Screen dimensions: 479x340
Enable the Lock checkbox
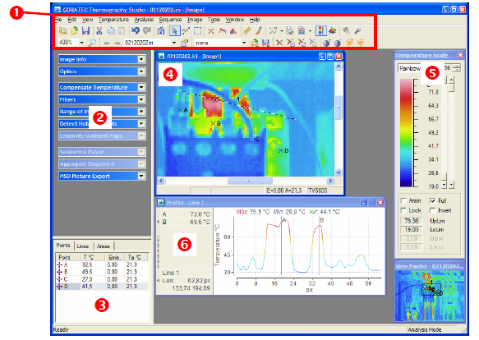coord(403,210)
